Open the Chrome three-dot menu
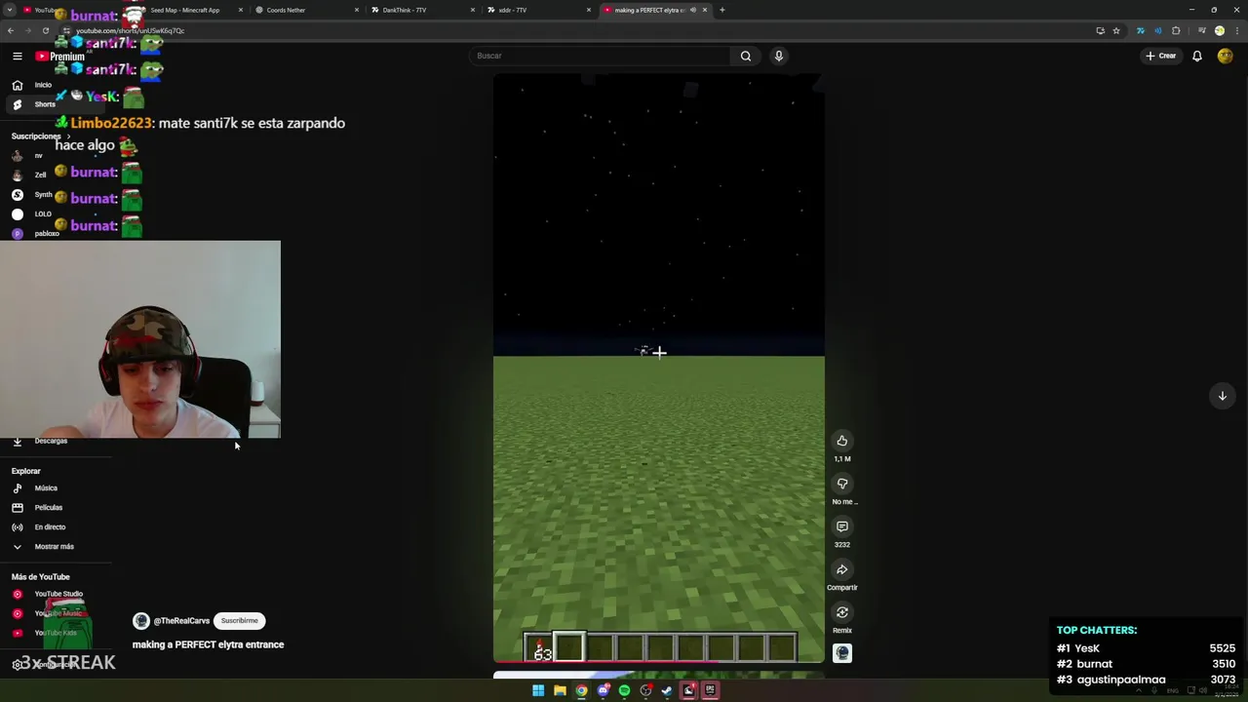This screenshot has height=702, width=1248. (1236, 30)
